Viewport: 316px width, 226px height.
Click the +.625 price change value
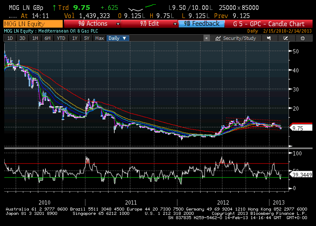click(x=109, y=8)
